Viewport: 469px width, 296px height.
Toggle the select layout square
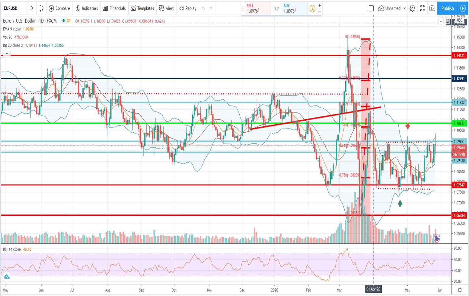pyautogui.click(x=371, y=8)
